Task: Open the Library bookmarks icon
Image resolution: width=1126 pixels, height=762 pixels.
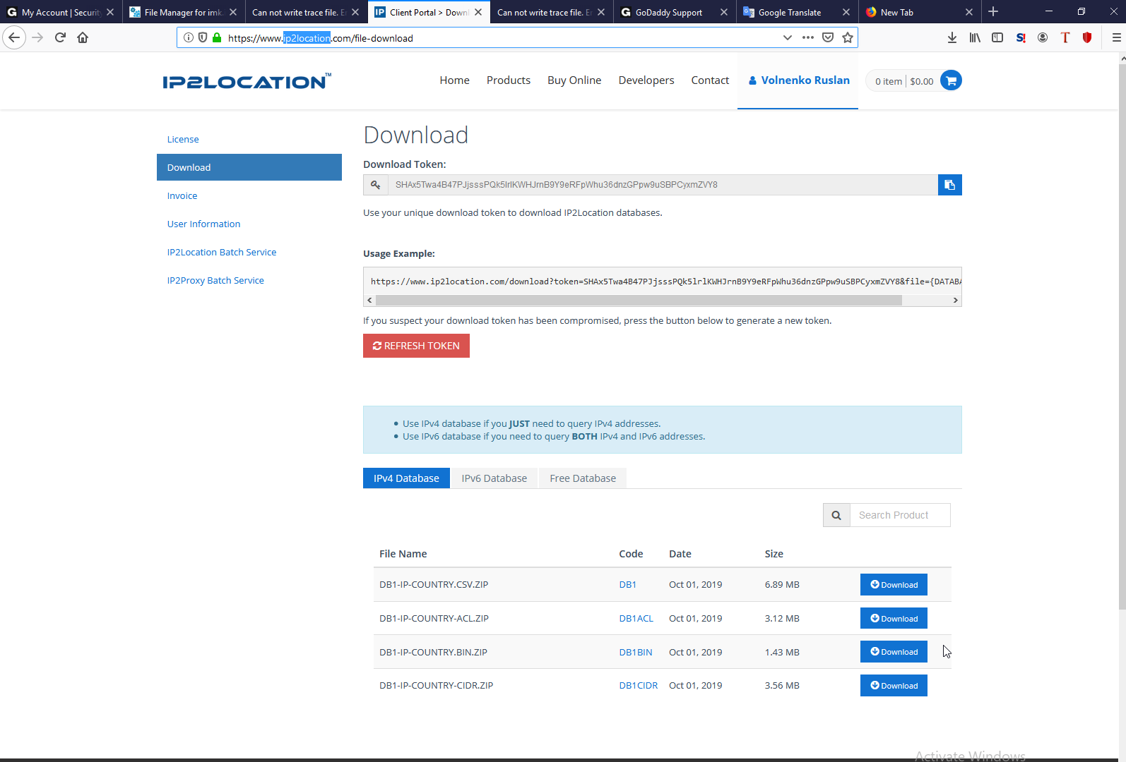Action: pyautogui.click(x=975, y=37)
